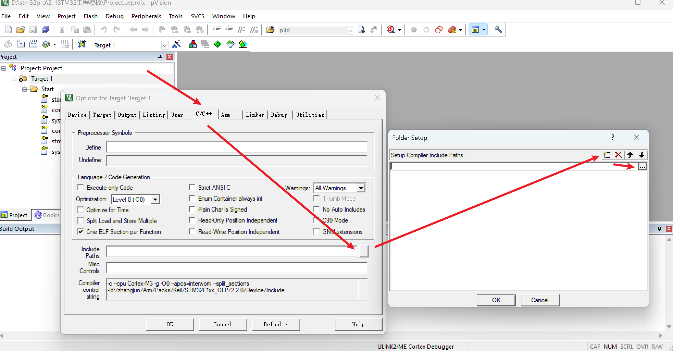Click the New file toolbar icon

click(8, 30)
